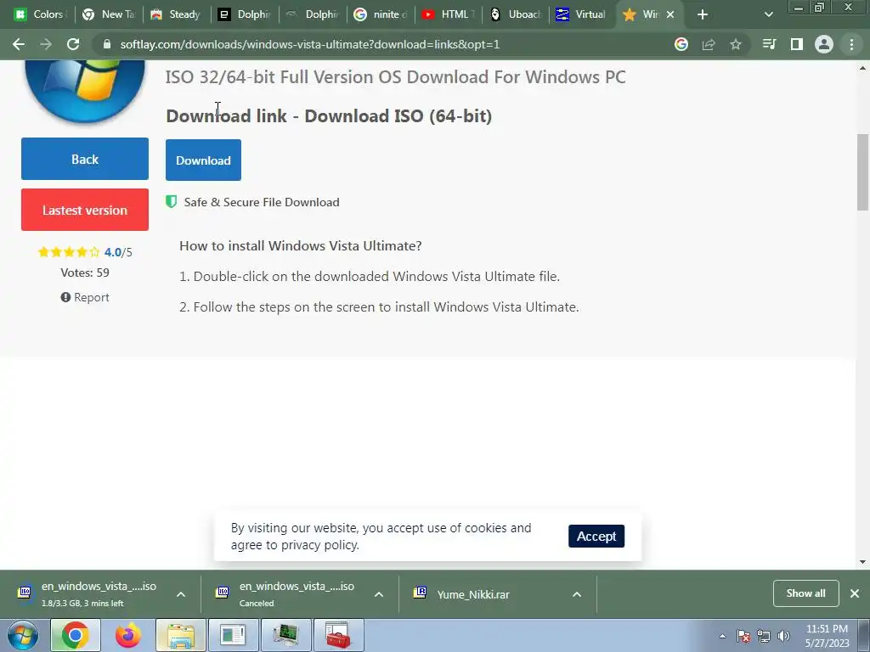
Task: Expand options for the Canceled iso download
Action: click(379, 594)
